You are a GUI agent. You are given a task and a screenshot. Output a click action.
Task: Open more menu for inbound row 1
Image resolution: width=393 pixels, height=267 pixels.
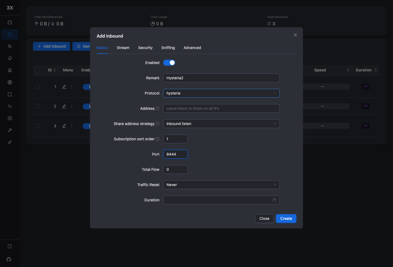click(72, 87)
